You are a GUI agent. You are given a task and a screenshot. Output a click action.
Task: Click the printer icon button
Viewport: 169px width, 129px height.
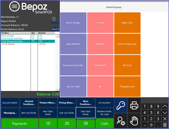coord(134,105)
